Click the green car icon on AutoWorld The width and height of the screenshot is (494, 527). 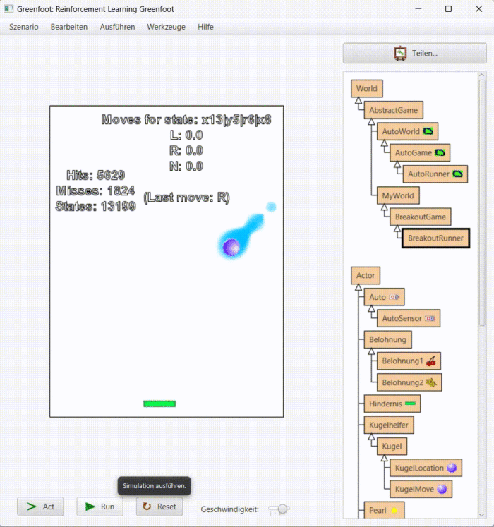[428, 131]
